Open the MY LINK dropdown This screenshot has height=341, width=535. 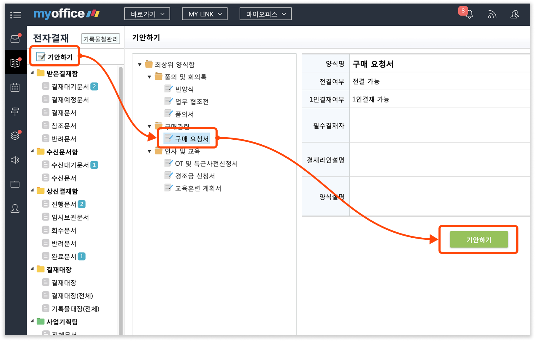coord(205,14)
